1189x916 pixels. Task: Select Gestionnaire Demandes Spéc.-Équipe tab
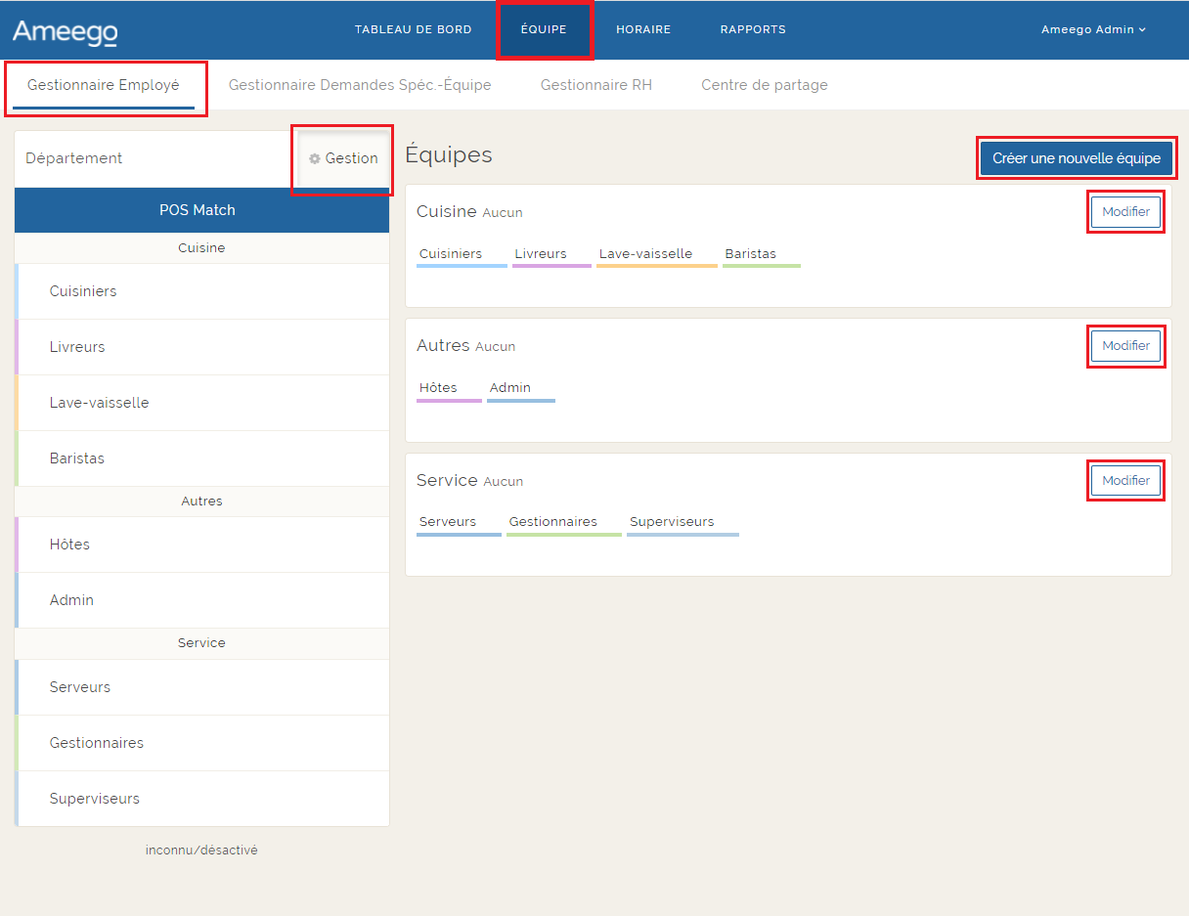click(359, 85)
